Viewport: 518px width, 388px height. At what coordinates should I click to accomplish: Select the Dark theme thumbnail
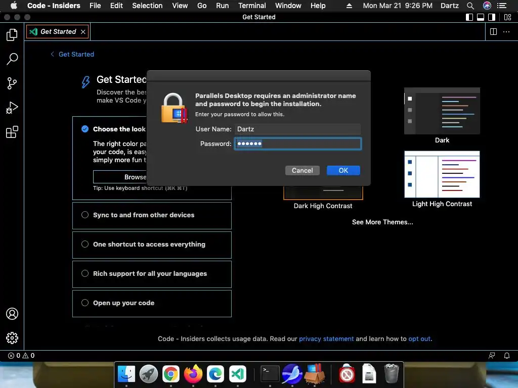point(442,111)
